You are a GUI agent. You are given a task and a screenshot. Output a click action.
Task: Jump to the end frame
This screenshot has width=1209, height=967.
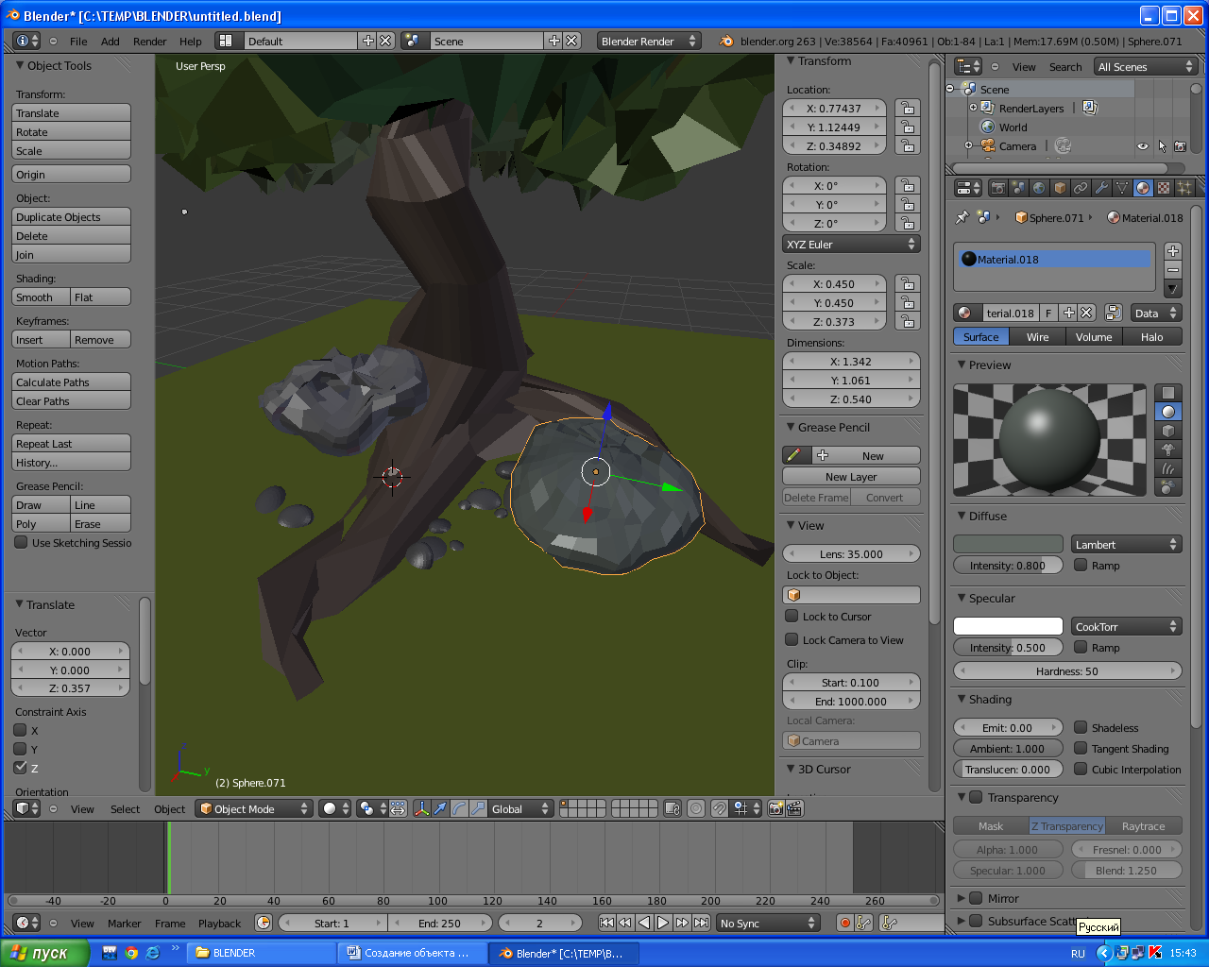tap(701, 923)
